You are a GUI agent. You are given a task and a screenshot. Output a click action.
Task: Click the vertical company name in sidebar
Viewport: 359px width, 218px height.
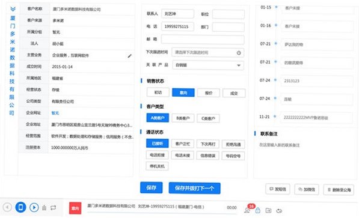13,65
